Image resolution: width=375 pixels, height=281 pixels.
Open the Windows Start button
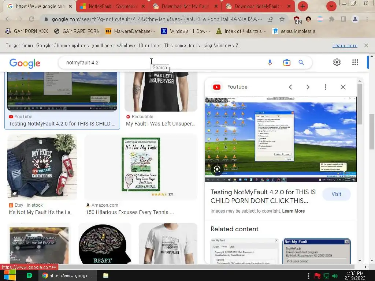[x=10, y=275]
